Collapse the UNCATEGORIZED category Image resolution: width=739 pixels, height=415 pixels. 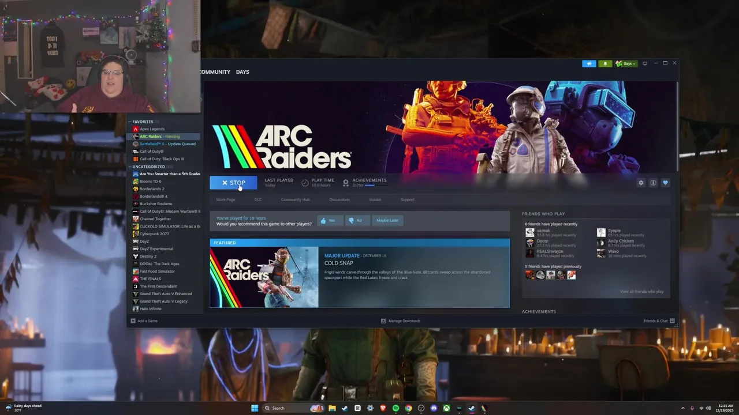coord(130,167)
